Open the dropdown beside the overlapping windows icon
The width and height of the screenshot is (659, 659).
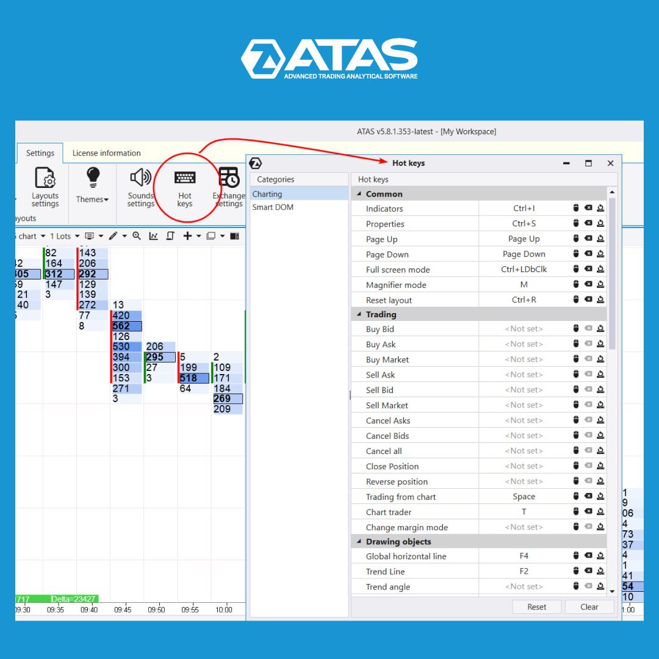point(222,236)
